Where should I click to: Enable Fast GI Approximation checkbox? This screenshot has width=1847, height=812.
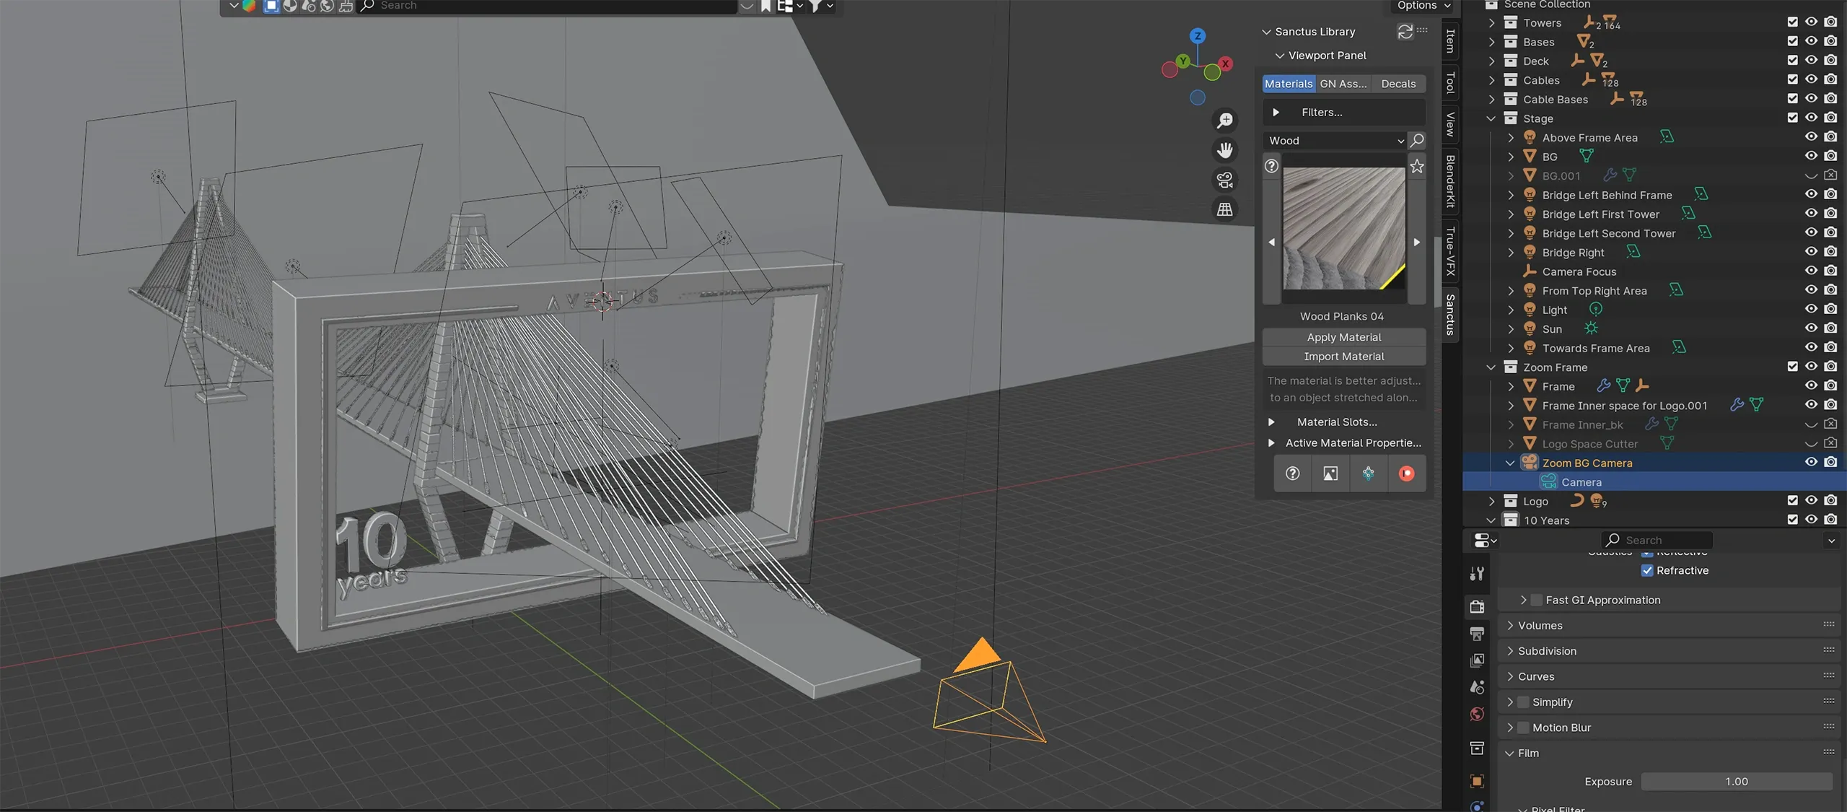(x=1537, y=600)
